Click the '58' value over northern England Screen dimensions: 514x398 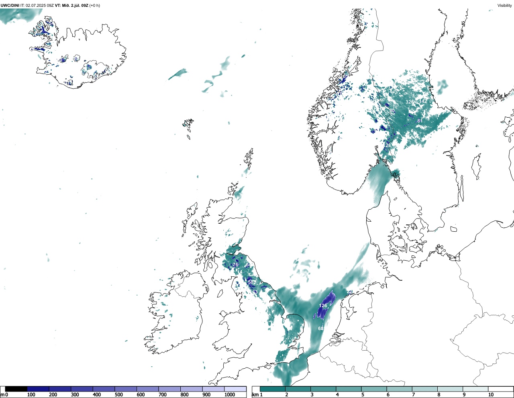click(x=251, y=282)
